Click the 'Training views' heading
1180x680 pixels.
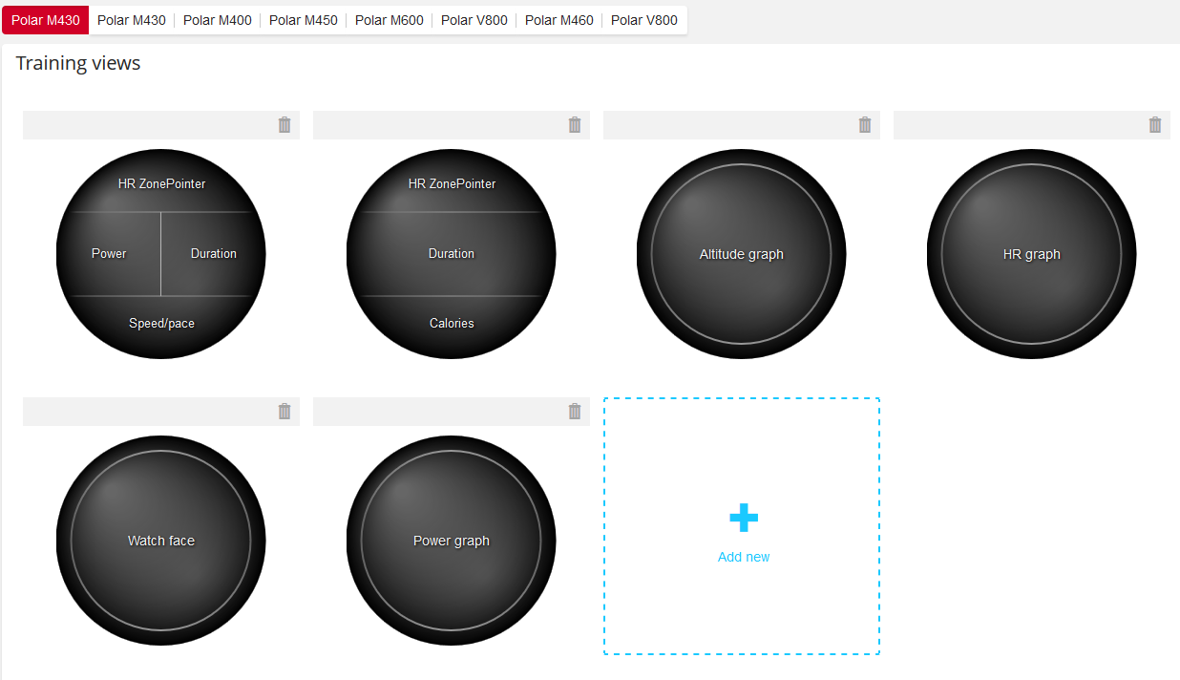click(78, 63)
